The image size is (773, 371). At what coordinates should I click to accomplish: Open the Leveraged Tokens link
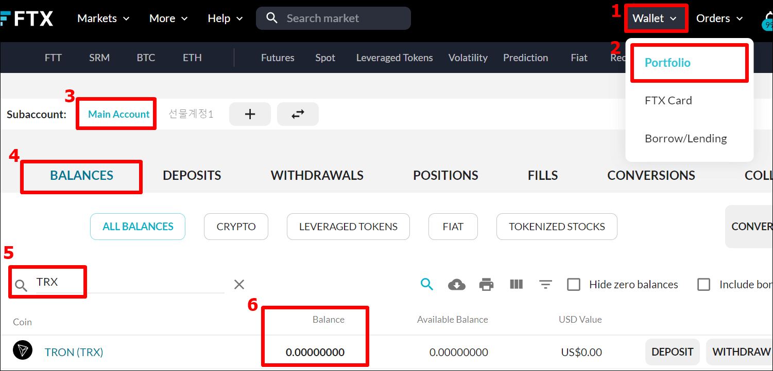click(x=394, y=58)
